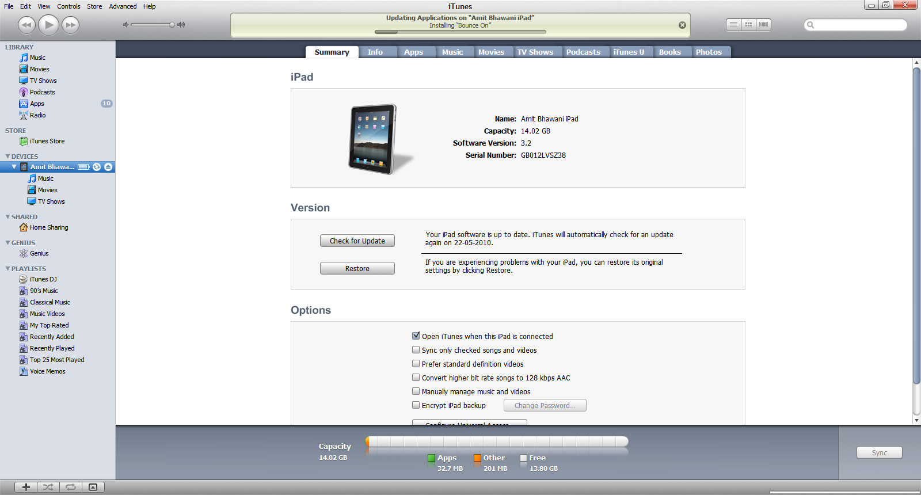This screenshot has height=495, width=921.
Task: Enable Prefer standard definition videos
Action: point(416,363)
